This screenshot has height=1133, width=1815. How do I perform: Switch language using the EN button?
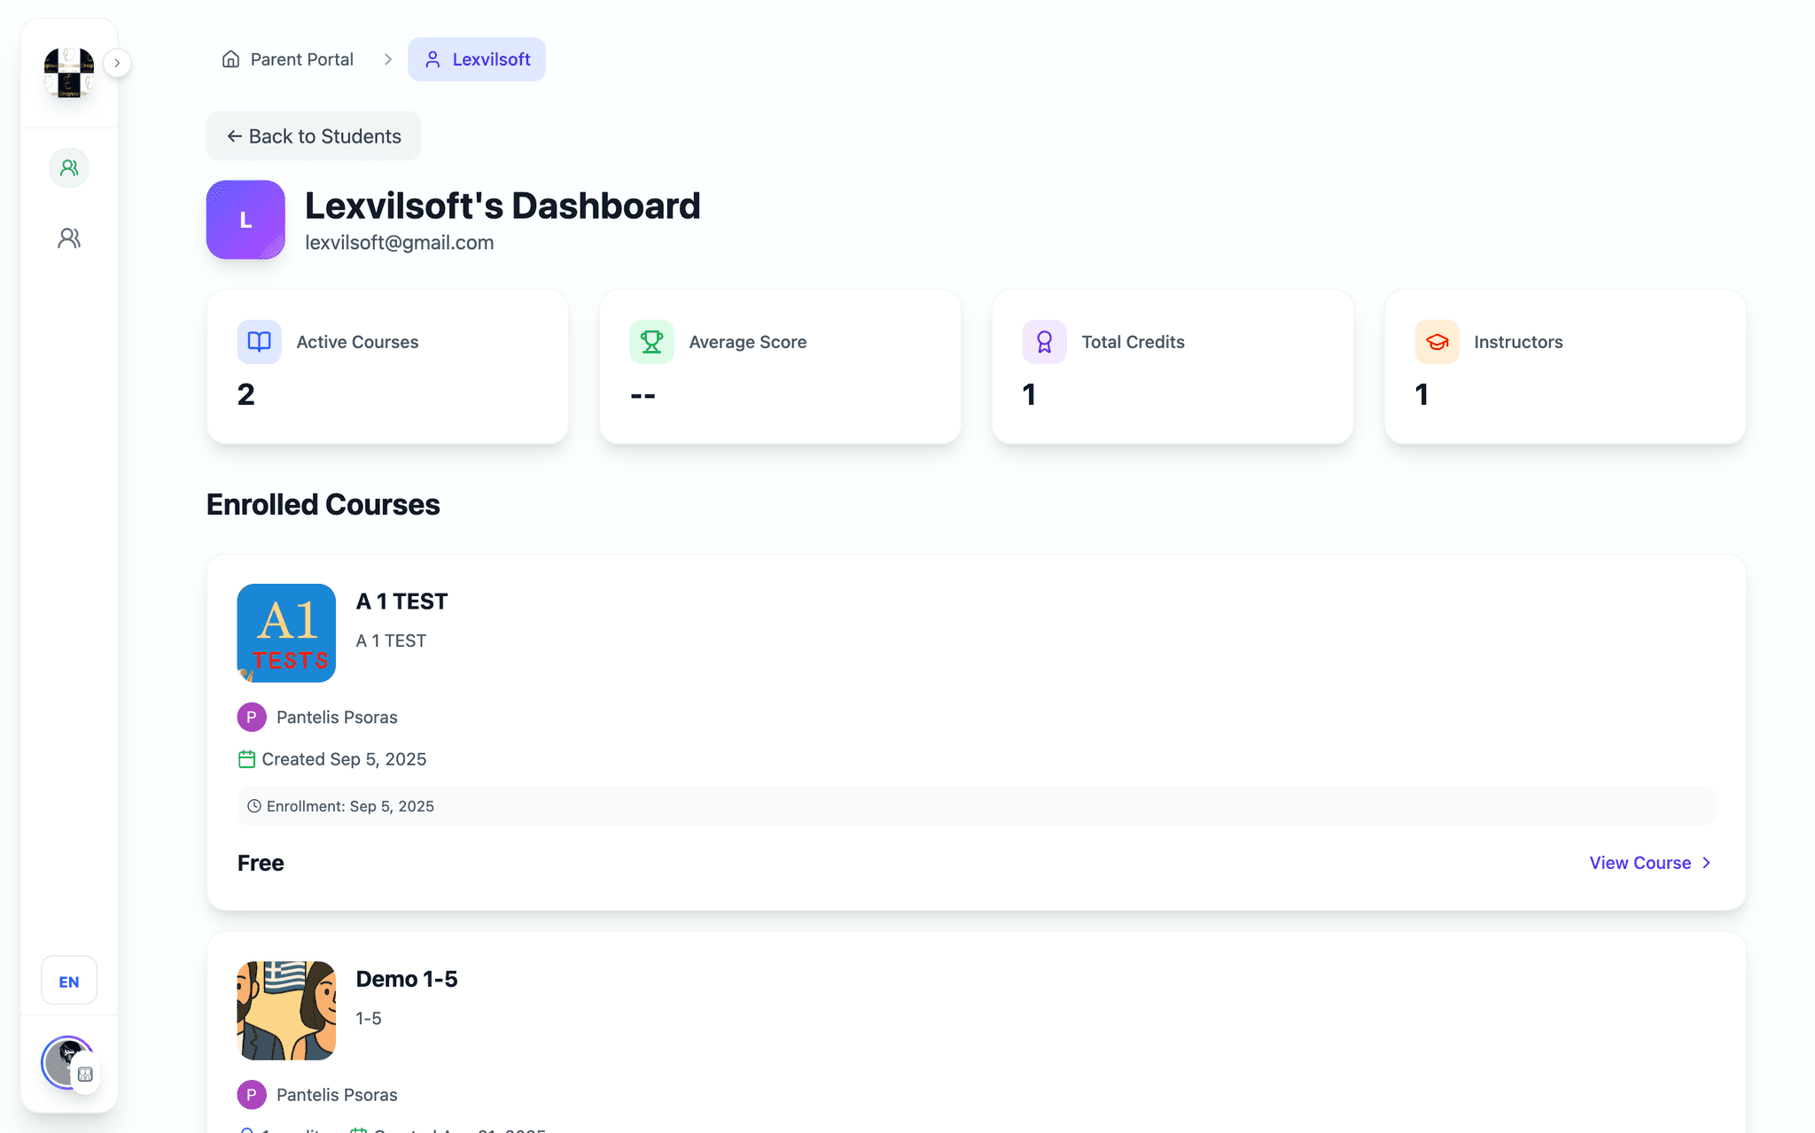click(x=69, y=981)
